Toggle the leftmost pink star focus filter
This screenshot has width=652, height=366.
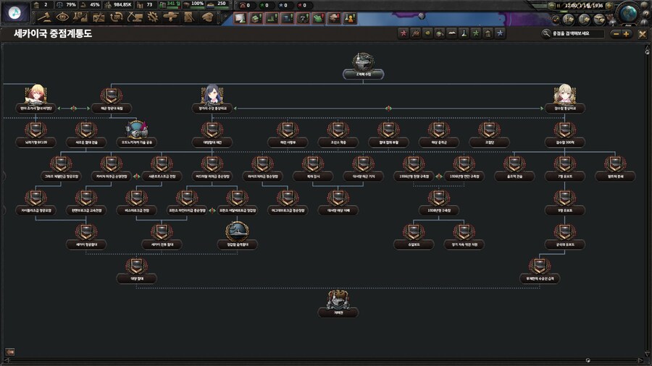(x=404, y=33)
